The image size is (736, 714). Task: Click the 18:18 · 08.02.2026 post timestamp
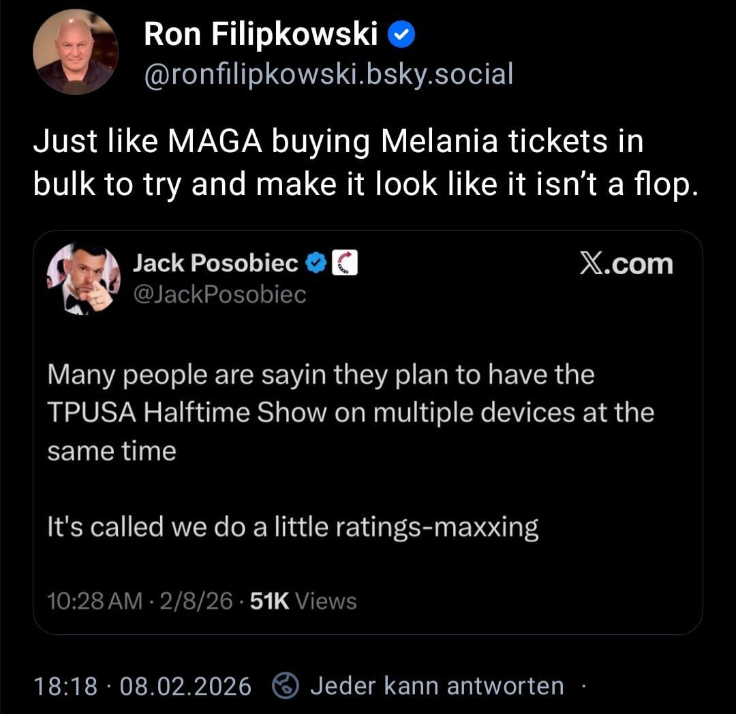coord(142,685)
